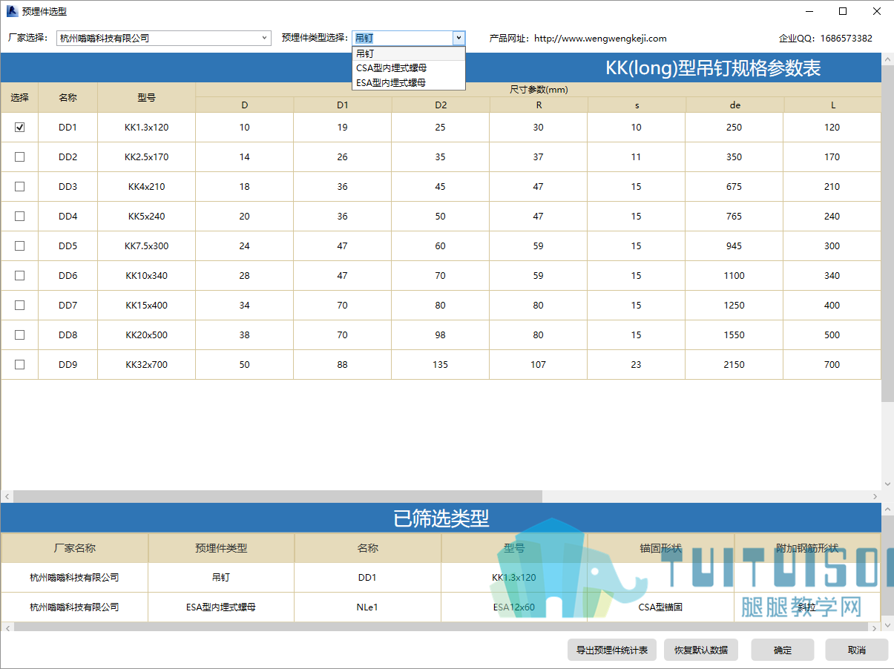Click upper table scroll right arrow
Viewport: 894px width, 669px height.
point(875,496)
